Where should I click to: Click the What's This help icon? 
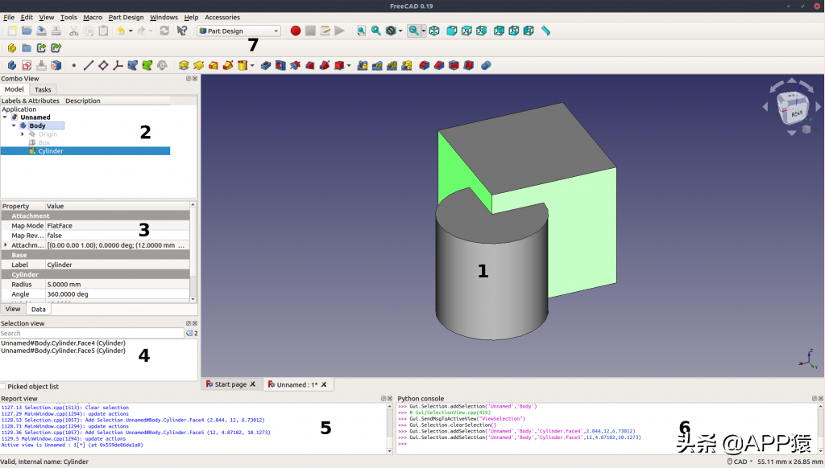coord(182,31)
